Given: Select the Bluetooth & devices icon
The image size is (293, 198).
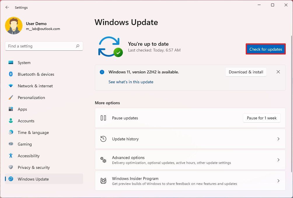Looking at the screenshot, I should [x=11, y=74].
